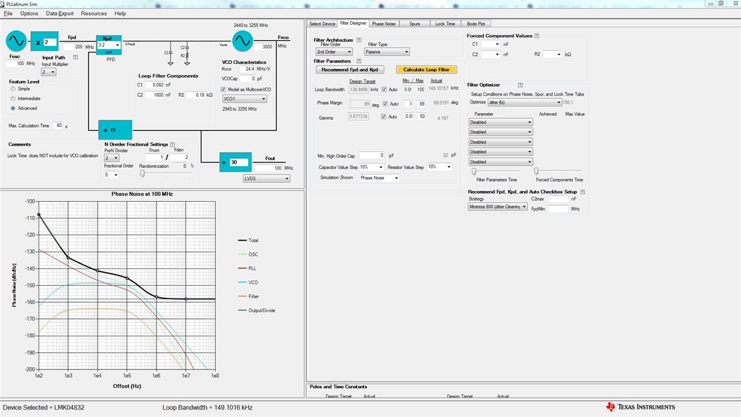Click the Randomization slider handle

(143, 173)
